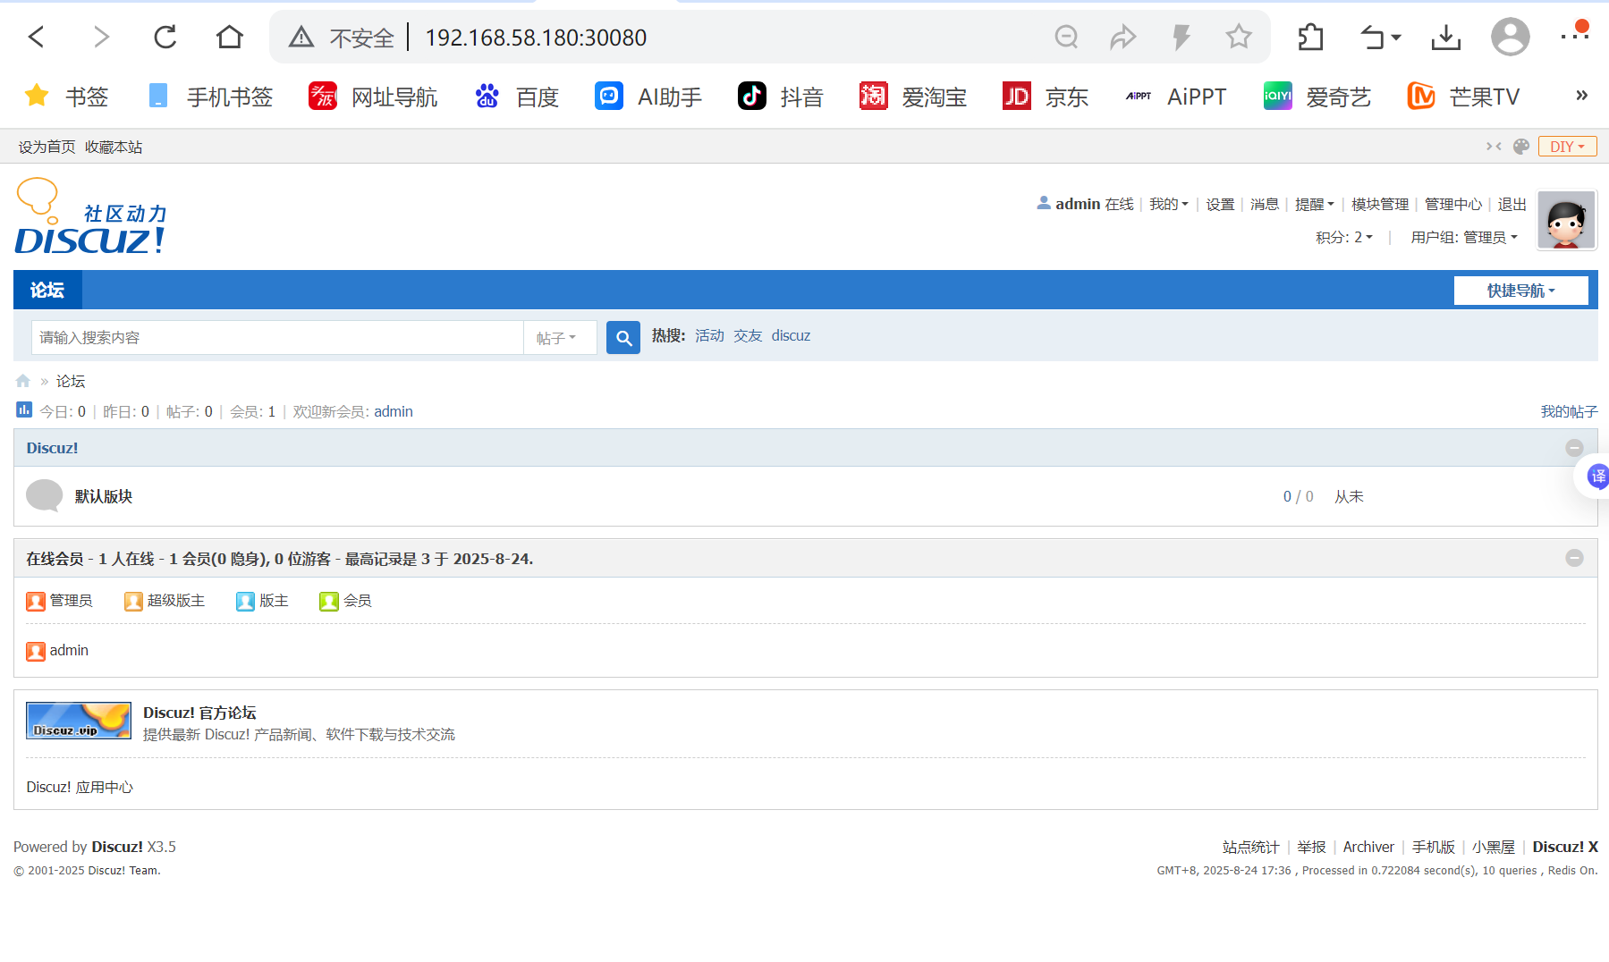The image size is (1609, 962).
Task: Open 站点统计 footer link
Action: click(1250, 847)
